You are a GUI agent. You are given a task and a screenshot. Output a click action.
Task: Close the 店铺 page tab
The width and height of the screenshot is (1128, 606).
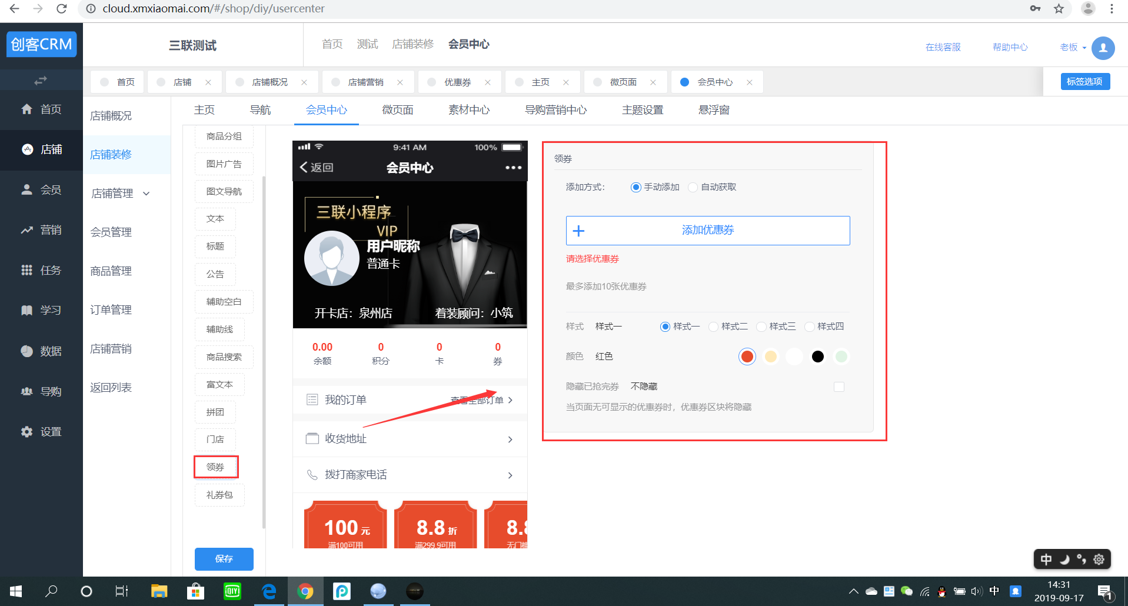click(x=208, y=82)
